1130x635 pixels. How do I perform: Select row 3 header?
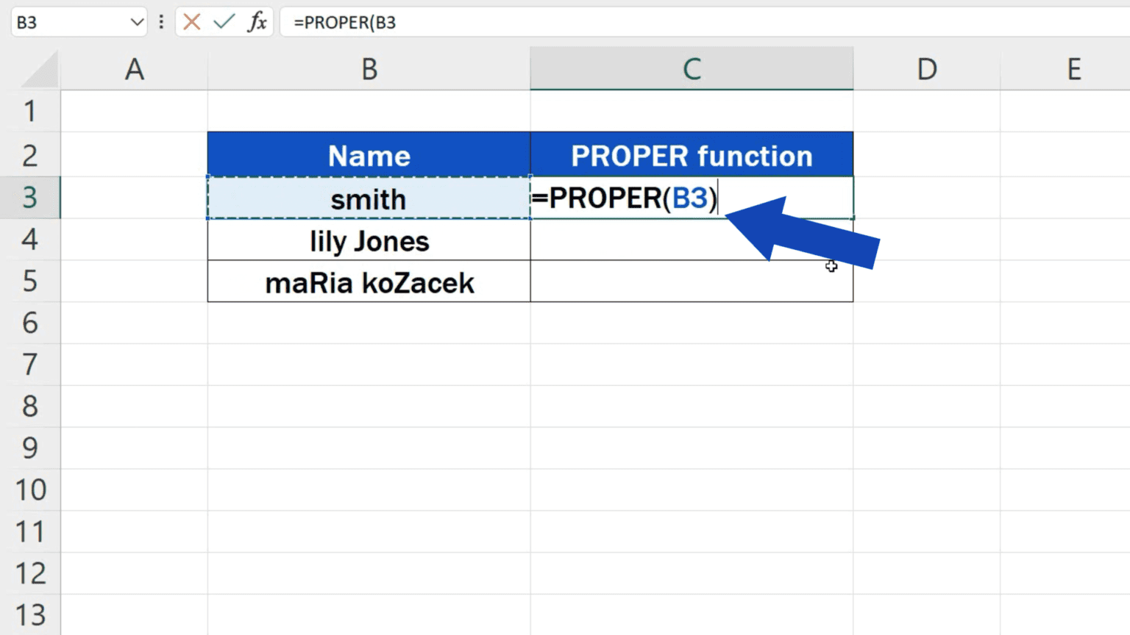(31, 198)
